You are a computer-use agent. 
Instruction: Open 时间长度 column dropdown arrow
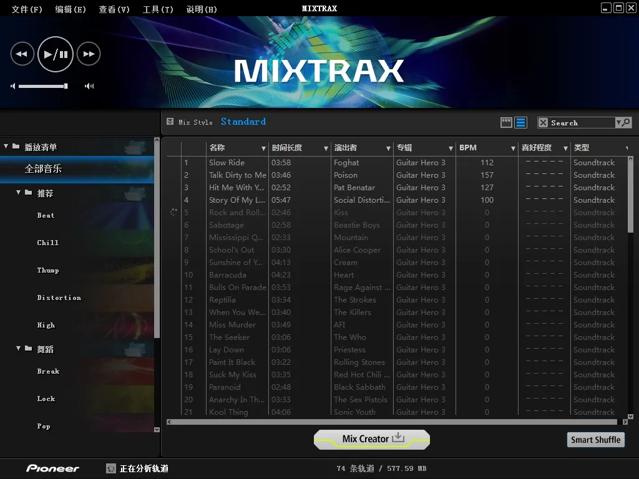[x=326, y=148]
